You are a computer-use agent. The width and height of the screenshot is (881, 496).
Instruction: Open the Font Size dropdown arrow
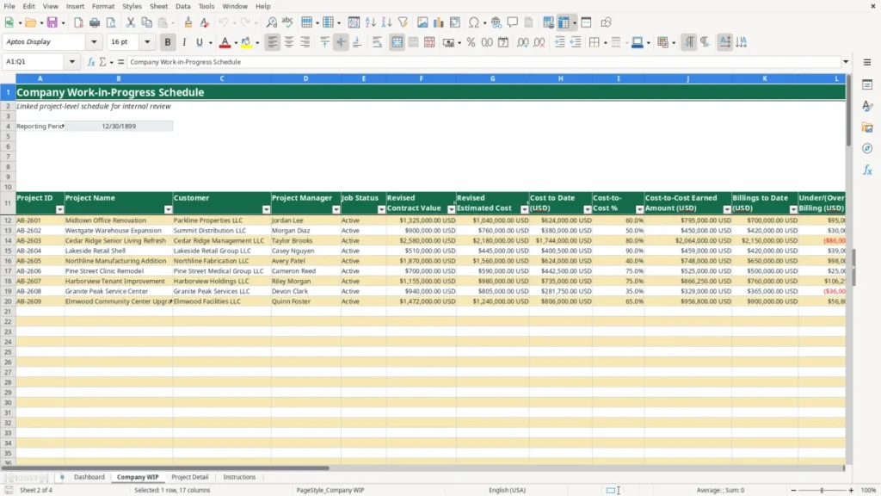pyautogui.click(x=147, y=41)
